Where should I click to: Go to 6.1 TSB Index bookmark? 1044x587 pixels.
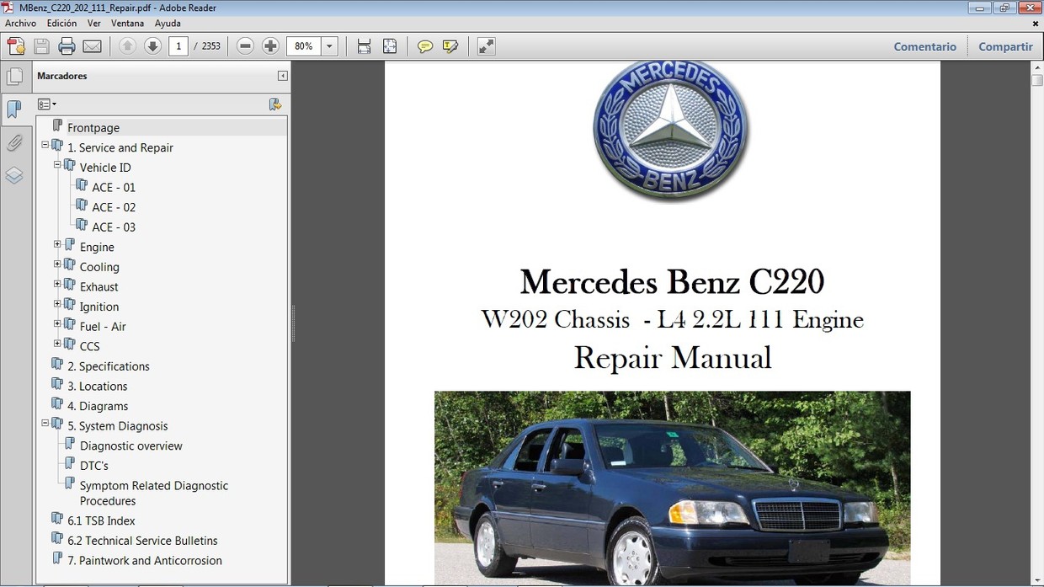101,521
